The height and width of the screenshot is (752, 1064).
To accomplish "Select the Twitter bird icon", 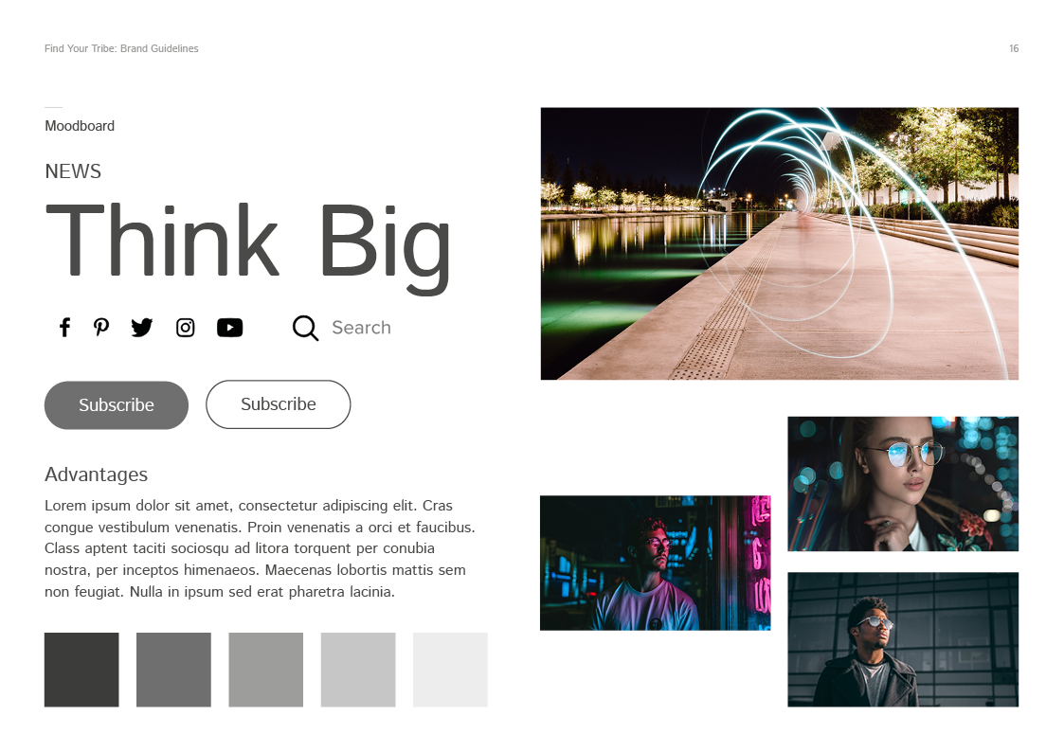I will pyautogui.click(x=142, y=328).
